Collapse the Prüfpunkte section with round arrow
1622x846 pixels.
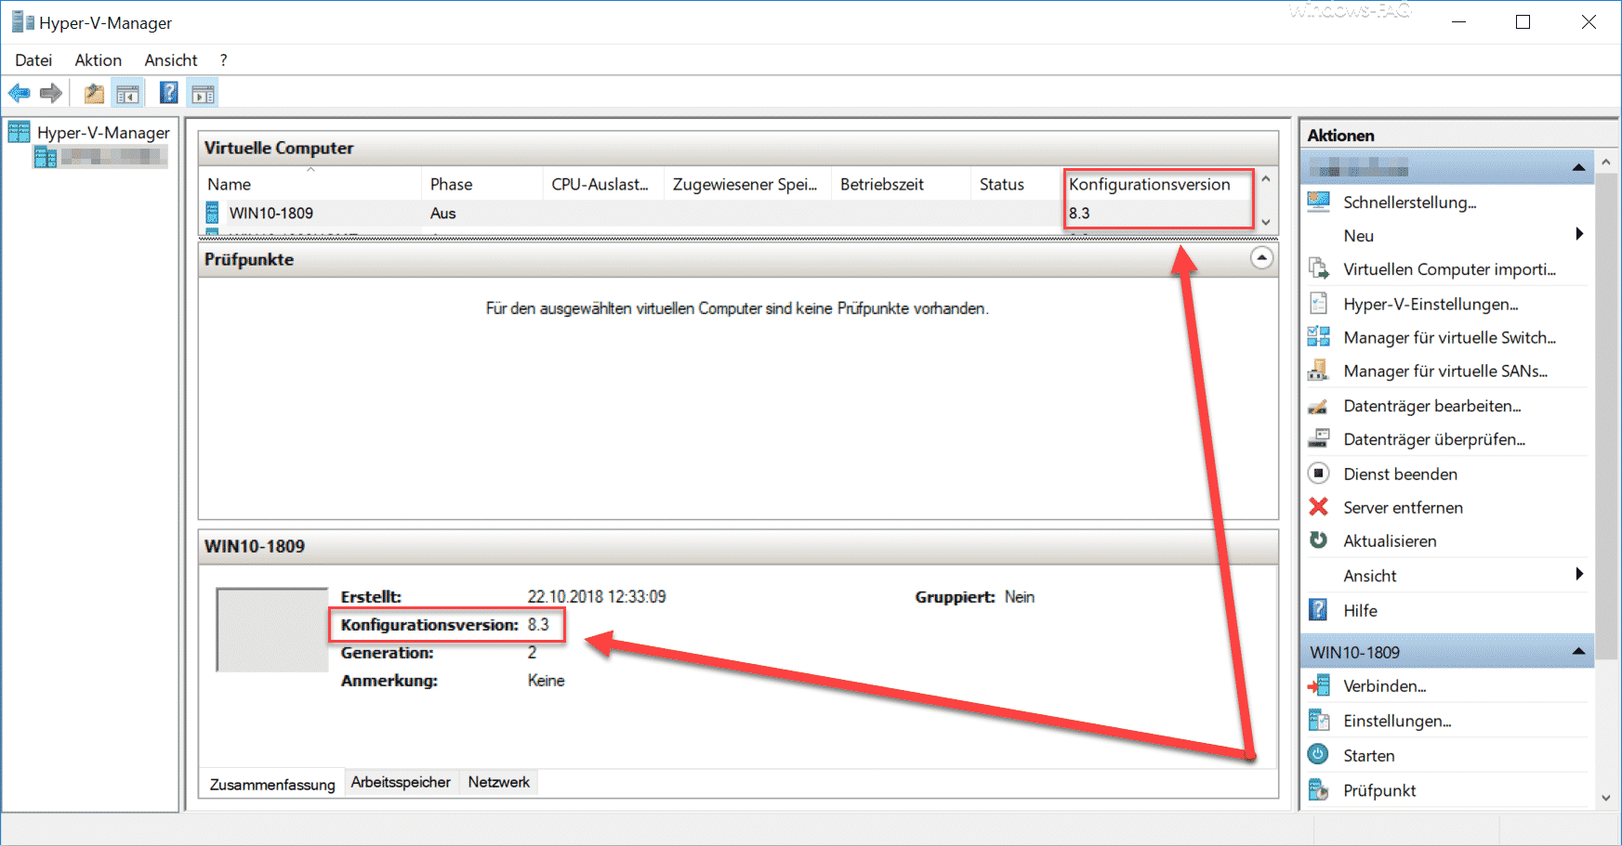(x=1261, y=258)
